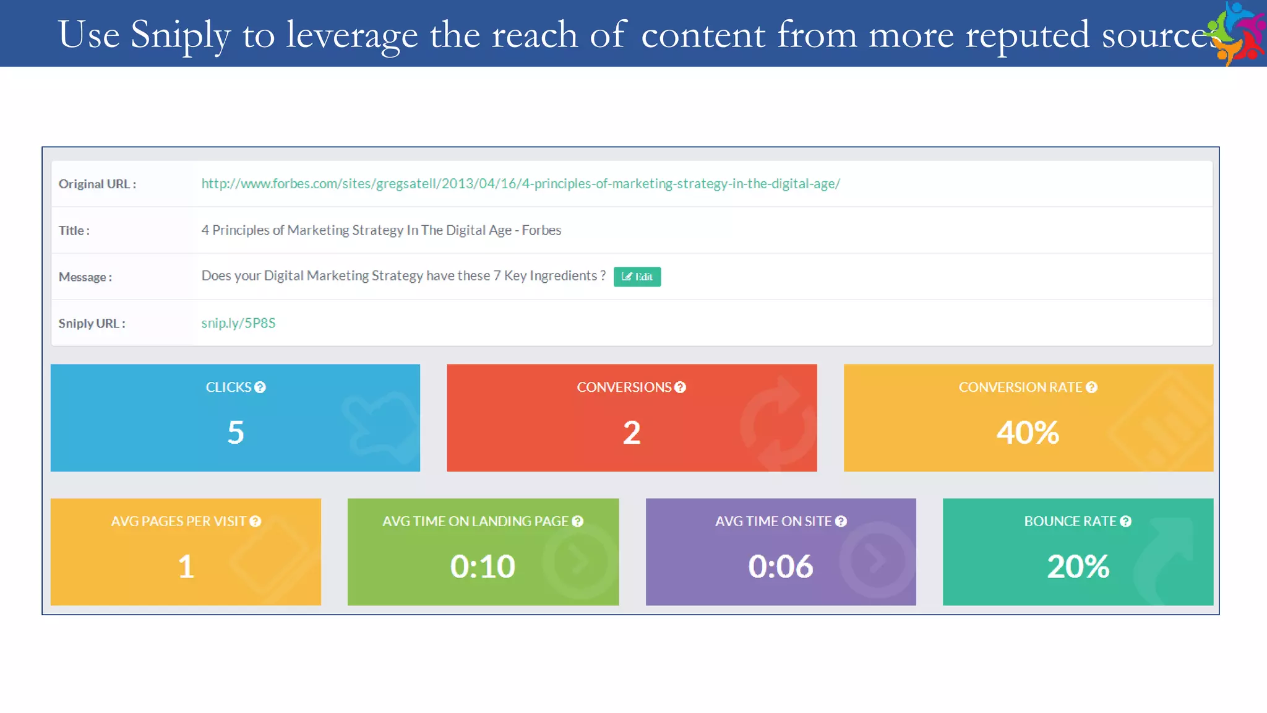Click the green Edit message button
The width and height of the screenshot is (1267, 713).
tap(637, 277)
